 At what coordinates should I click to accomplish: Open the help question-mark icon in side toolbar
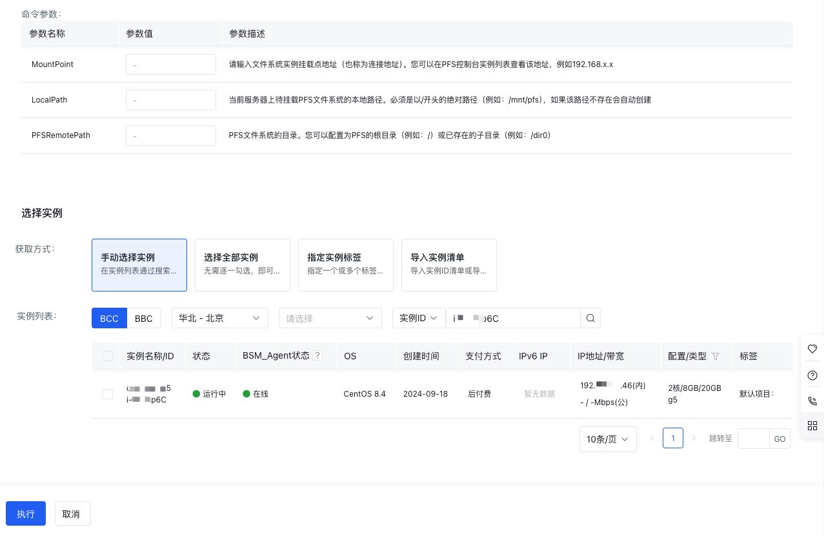812,375
